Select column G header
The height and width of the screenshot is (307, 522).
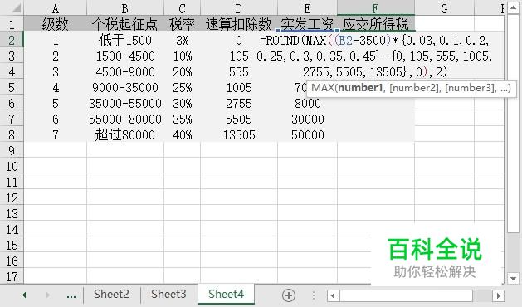(444, 8)
